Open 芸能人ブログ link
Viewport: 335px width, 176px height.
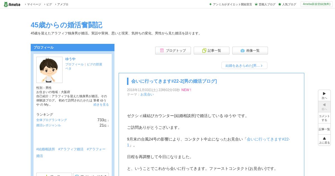pyautogui.click(x=267, y=4)
